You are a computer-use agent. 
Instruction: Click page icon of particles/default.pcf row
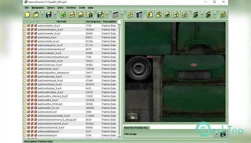(25, 131)
